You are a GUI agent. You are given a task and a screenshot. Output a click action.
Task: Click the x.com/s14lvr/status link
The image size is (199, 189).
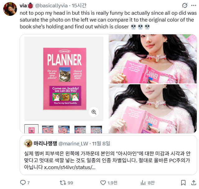coord(70,167)
